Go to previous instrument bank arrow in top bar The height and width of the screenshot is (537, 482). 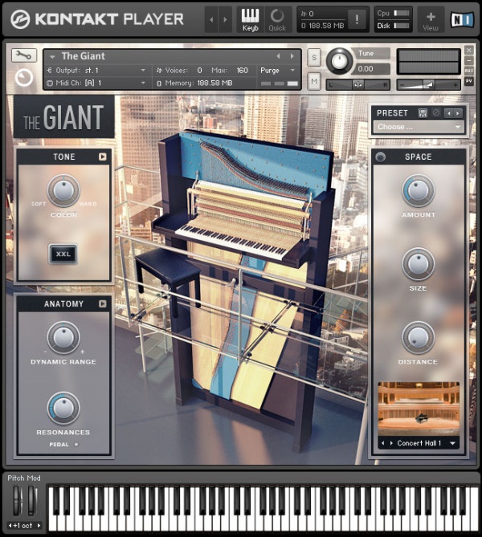[x=211, y=20]
